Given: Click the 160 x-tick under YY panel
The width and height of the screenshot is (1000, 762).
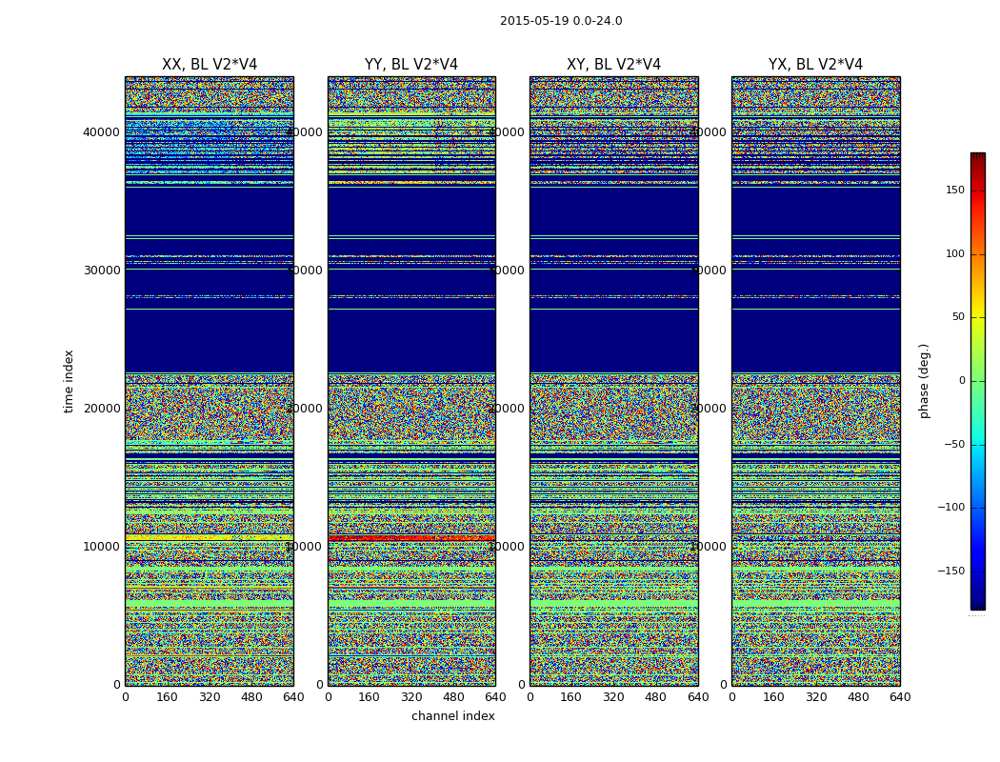Looking at the screenshot, I should click(x=370, y=697).
